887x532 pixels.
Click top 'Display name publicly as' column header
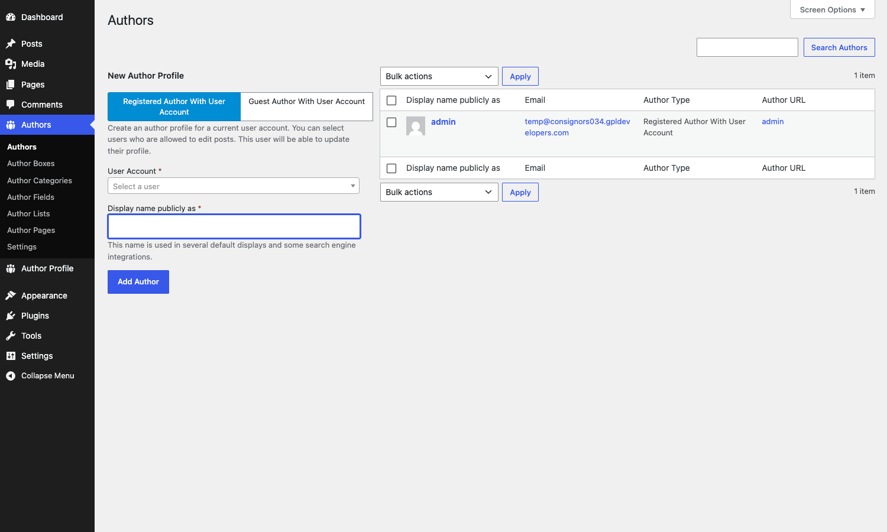point(453,100)
